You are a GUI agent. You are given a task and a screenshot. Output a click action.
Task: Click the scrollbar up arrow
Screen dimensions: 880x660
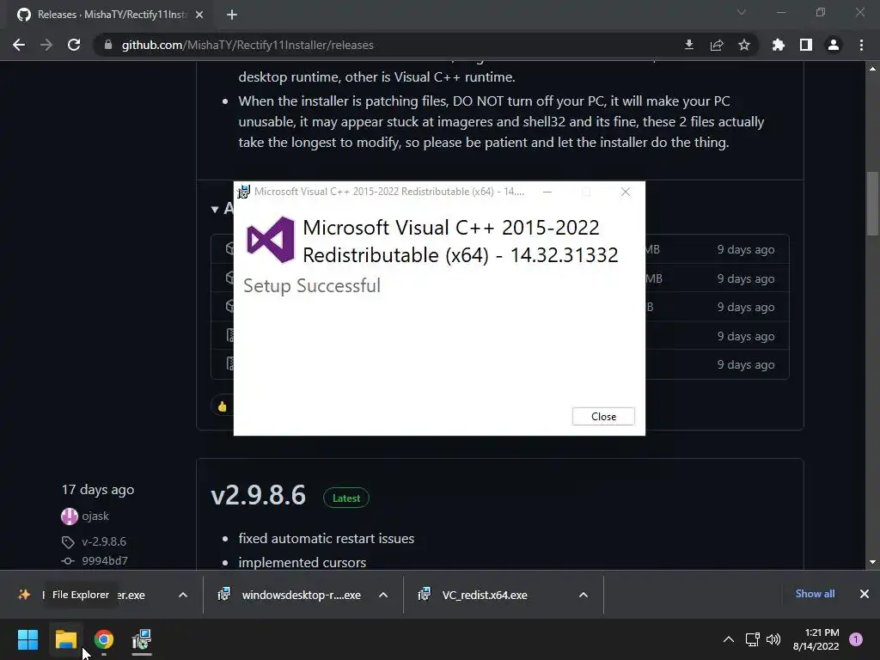872,69
